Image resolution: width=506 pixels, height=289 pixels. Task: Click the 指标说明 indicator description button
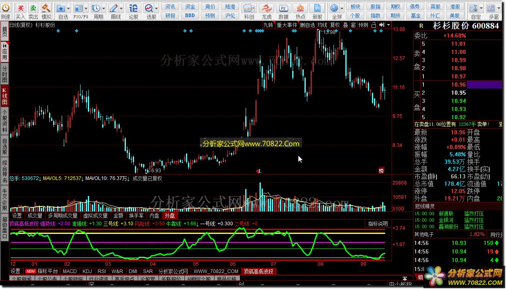click(x=378, y=224)
